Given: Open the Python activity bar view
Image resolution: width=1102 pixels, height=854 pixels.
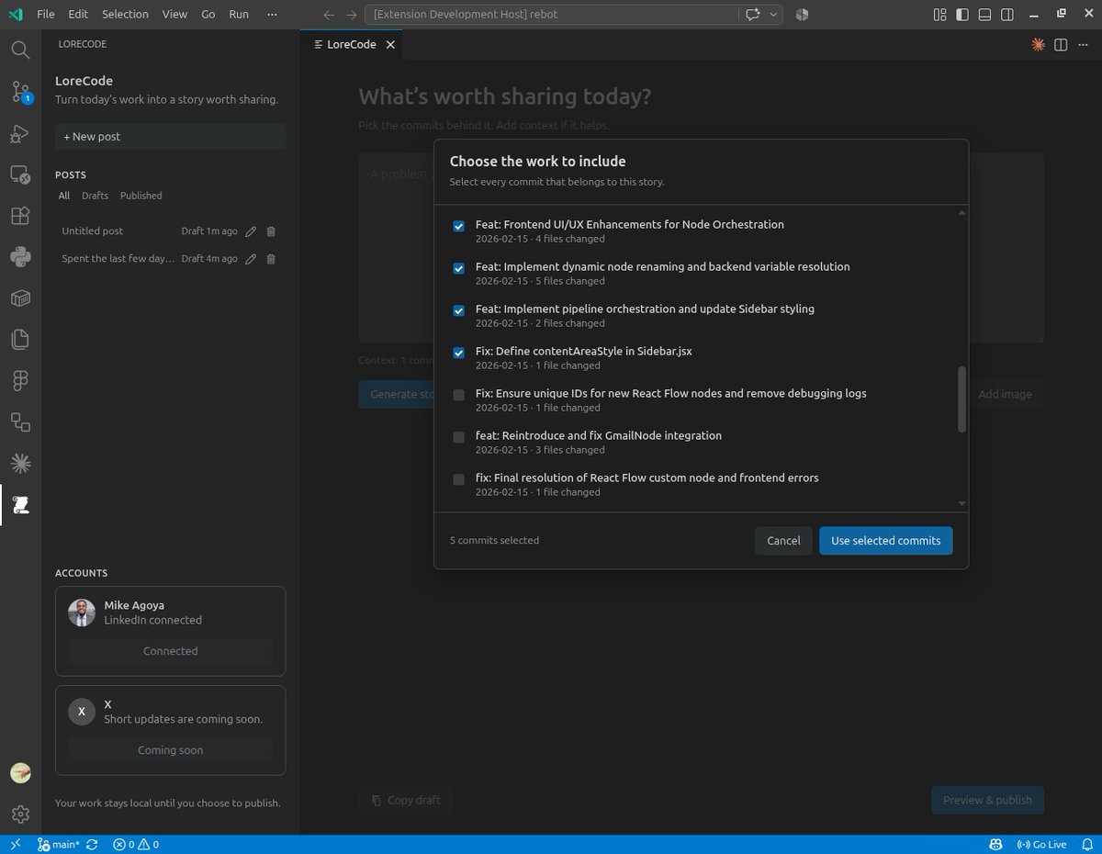Looking at the screenshot, I should pos(20,257).
